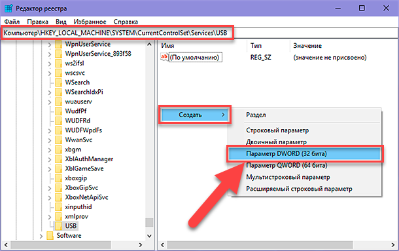
Task: Click the Software folder icon
Action: click(x=50, y=235)
